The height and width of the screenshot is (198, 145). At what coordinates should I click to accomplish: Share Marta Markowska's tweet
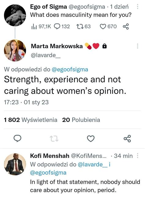127,139
